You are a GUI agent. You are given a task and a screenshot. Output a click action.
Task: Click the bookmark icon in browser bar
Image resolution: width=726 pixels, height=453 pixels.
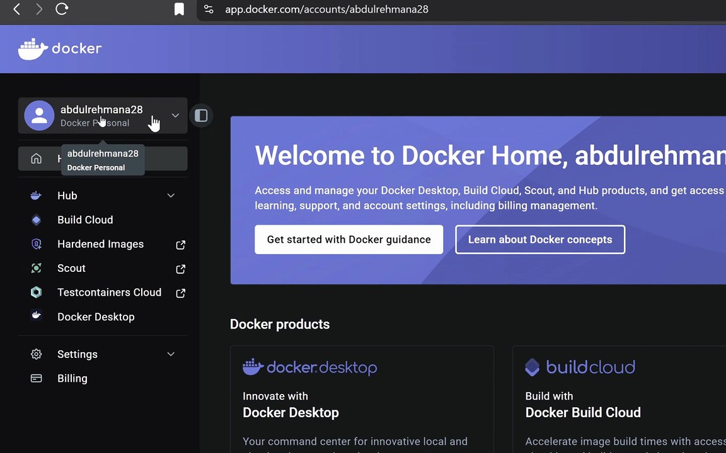click(x=179, y=9)
